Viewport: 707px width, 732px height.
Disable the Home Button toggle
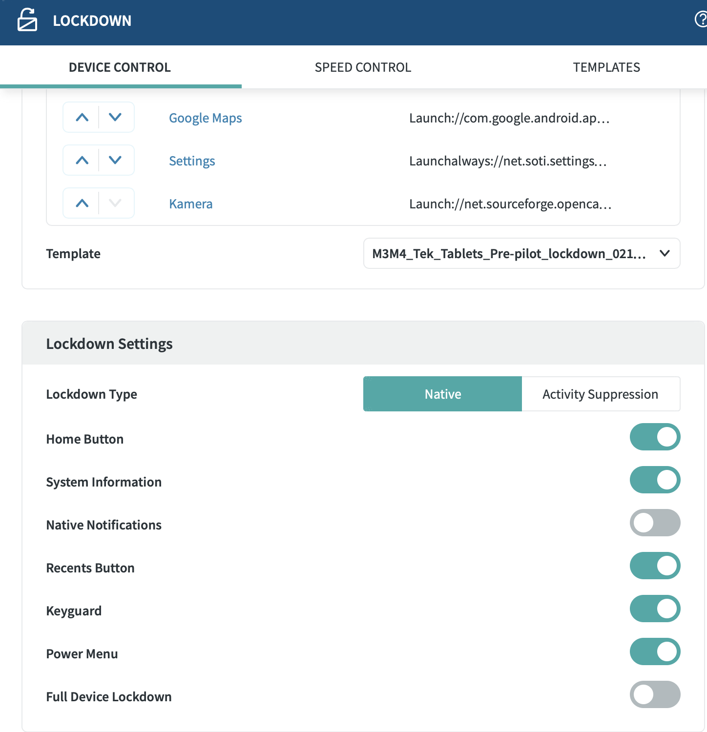point(655,437)
